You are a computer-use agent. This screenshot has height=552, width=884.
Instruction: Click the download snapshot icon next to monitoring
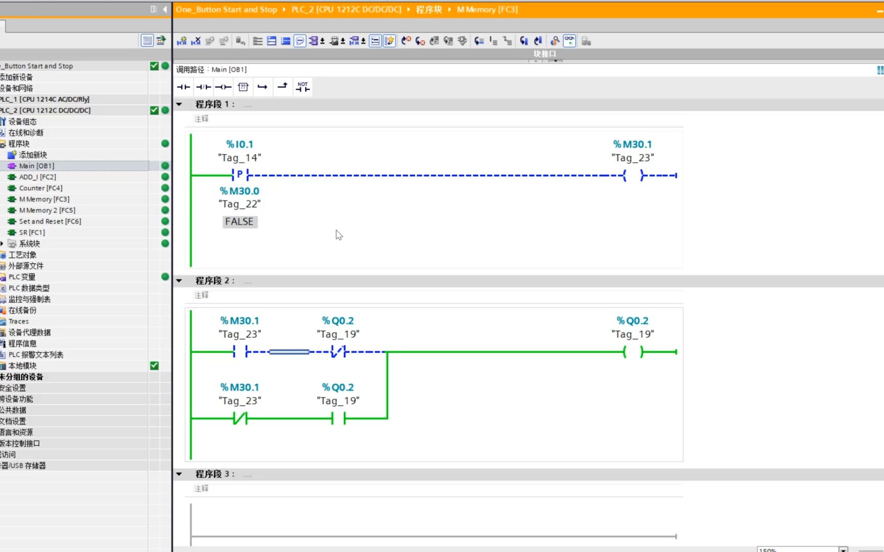[x=586, y=41]
